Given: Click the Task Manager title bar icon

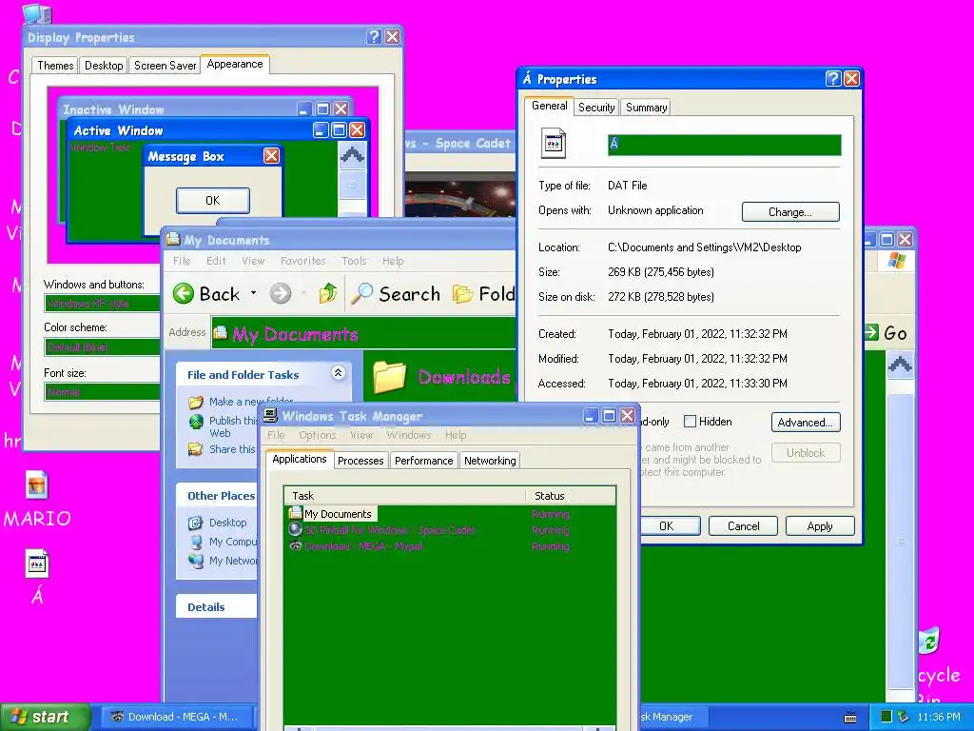Looking at the screenshot, I should tap(270, 415).
